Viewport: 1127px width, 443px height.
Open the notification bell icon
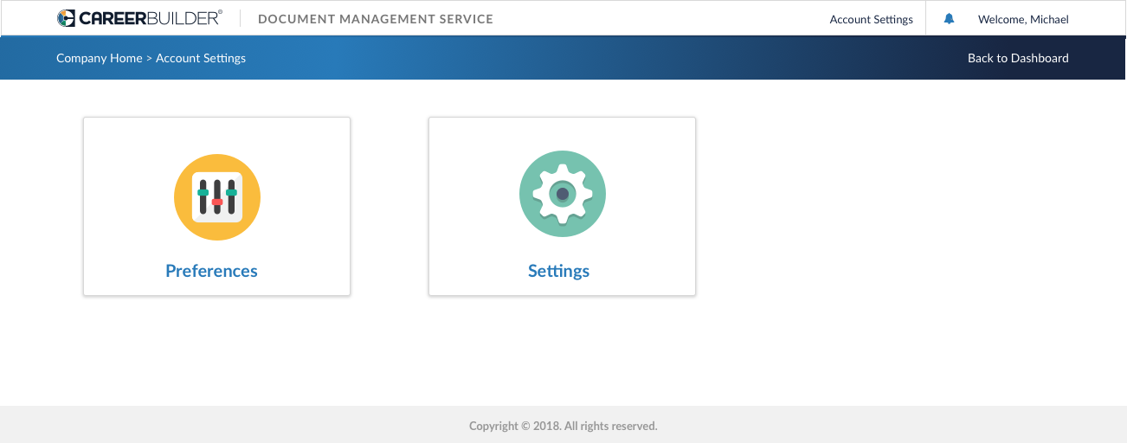(949, 18)
